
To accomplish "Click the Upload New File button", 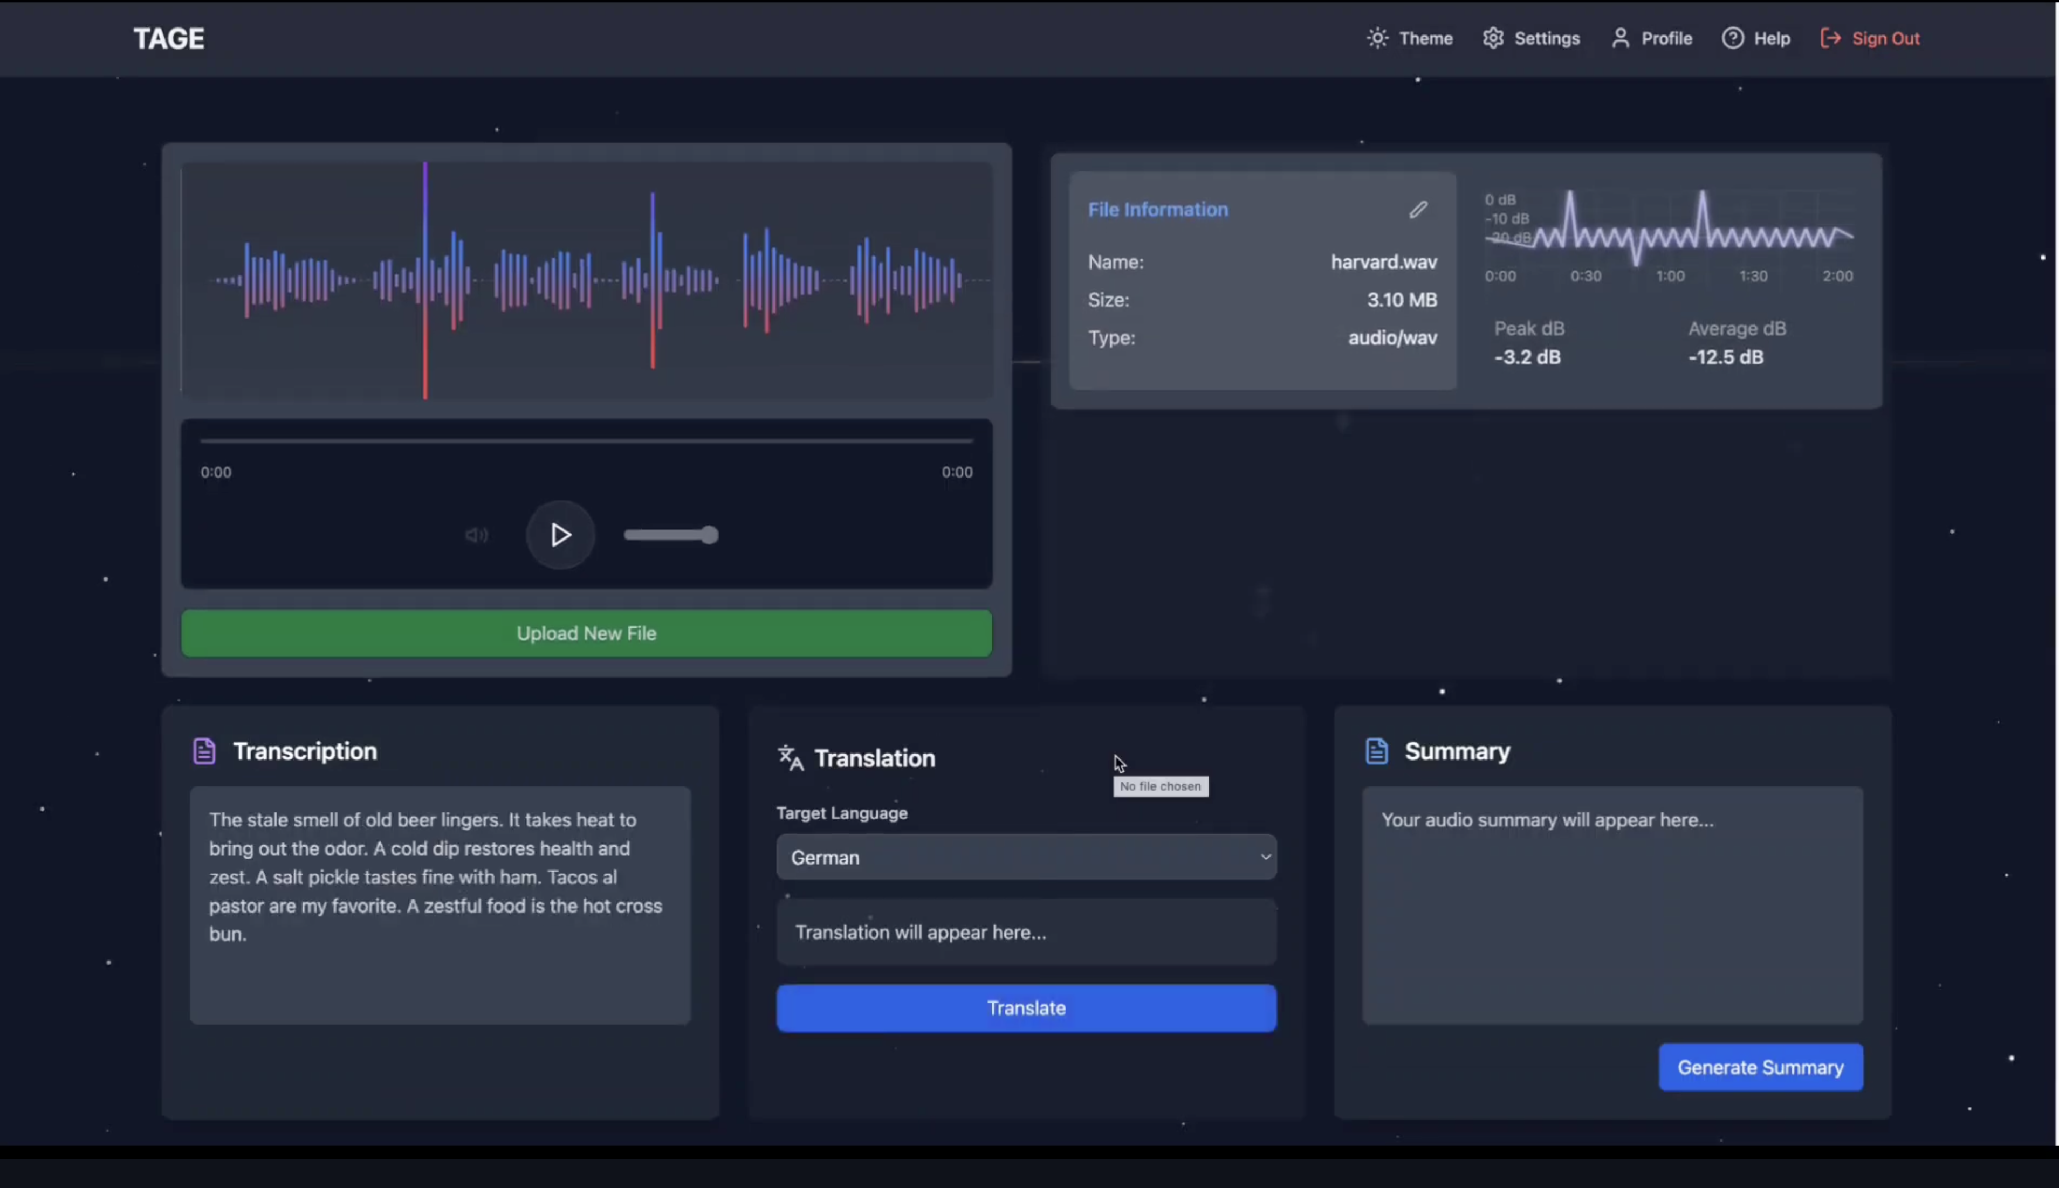I will point(586,633).
